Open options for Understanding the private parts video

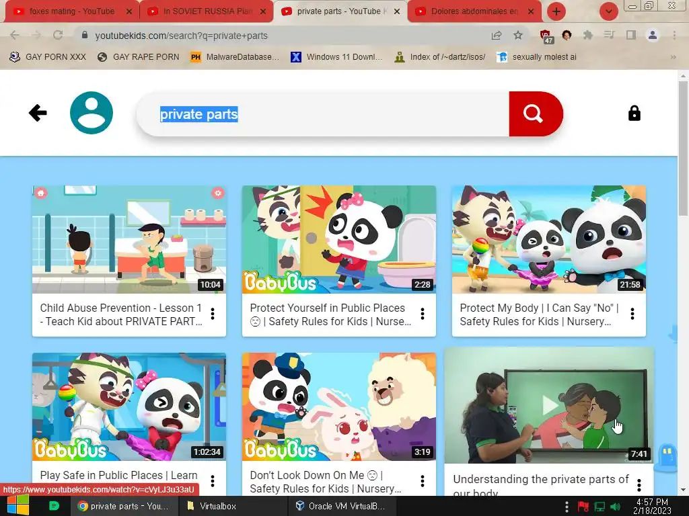point(639,485)
